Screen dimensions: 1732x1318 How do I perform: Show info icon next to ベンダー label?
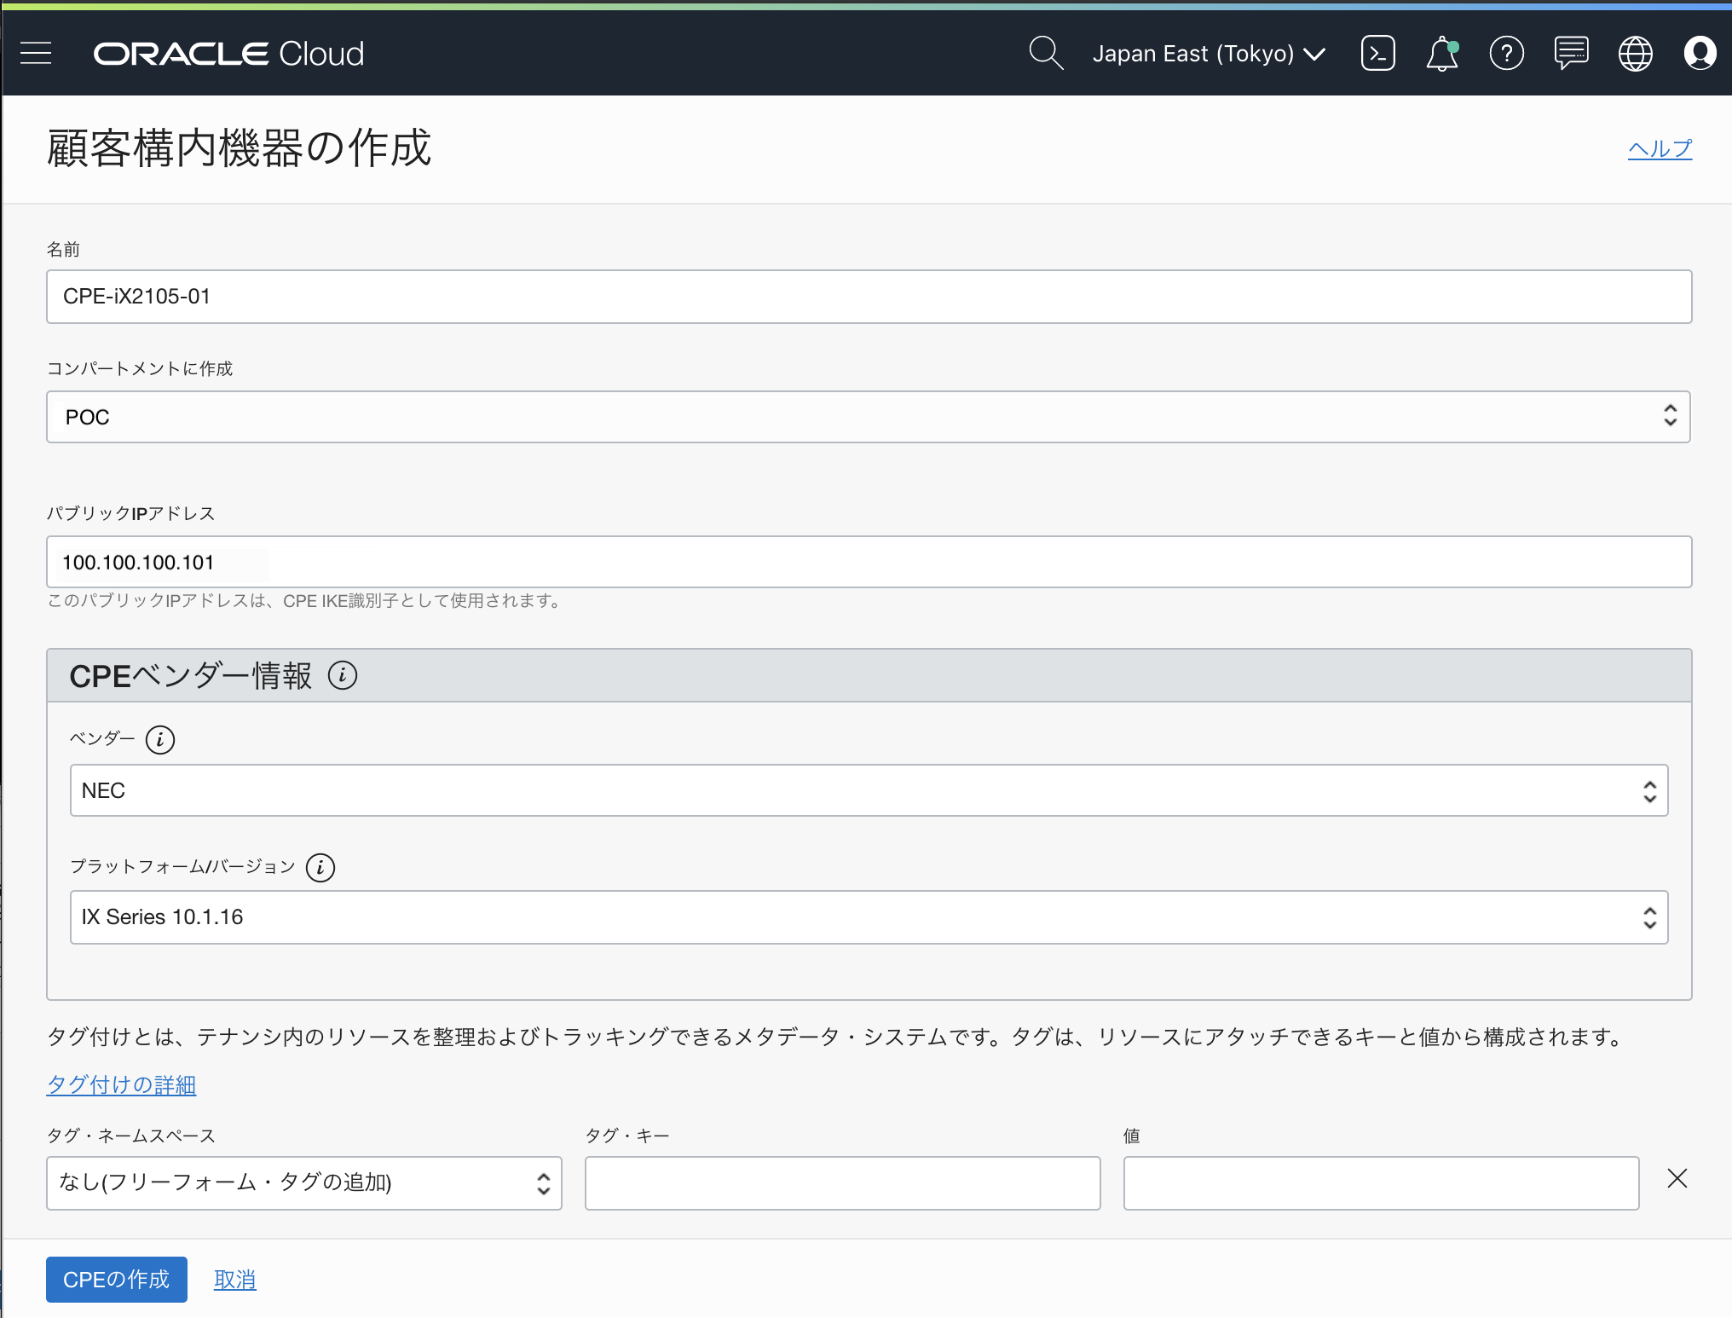(x=160, y=739)
